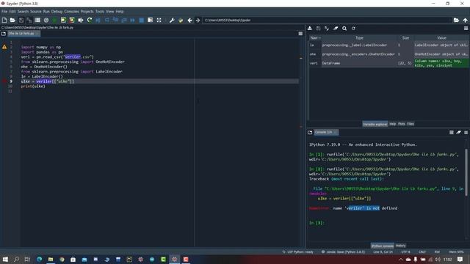This screenshot has width=470, height=264.
Task: Open the PYTHONPATH manager icon
Action: (x=181, y=20)
